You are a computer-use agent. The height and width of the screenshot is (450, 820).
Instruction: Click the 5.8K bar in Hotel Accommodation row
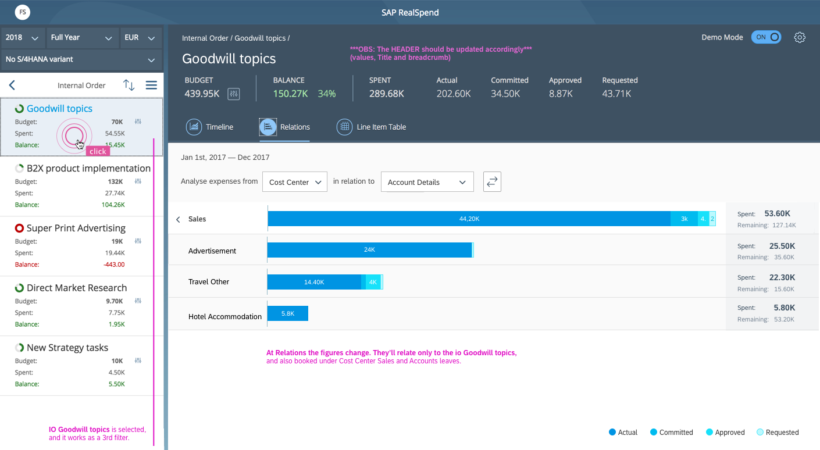coord(288,313)
